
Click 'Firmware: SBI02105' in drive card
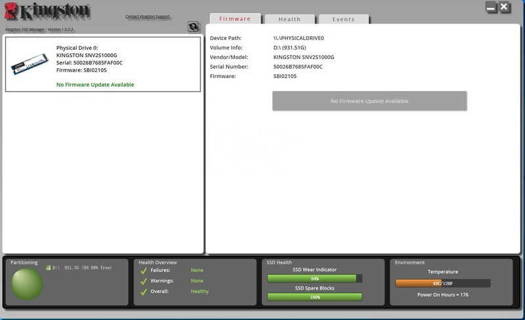pos(81,70)
